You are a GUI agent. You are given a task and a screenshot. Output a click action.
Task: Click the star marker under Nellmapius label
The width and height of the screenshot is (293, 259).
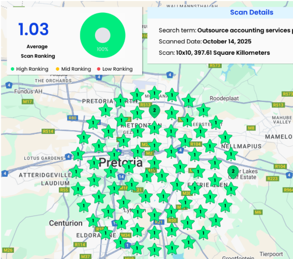tap(231, 154)
